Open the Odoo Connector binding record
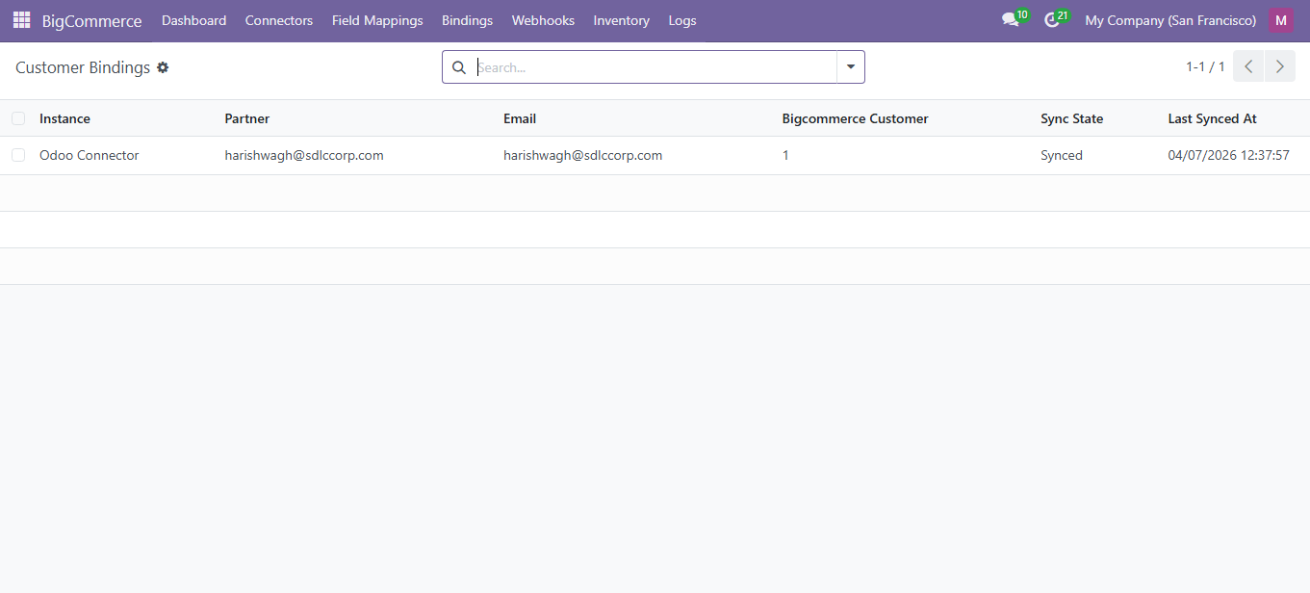This screenshot has height=593, width=1310. pyautogui.click(x=89, y=154)
